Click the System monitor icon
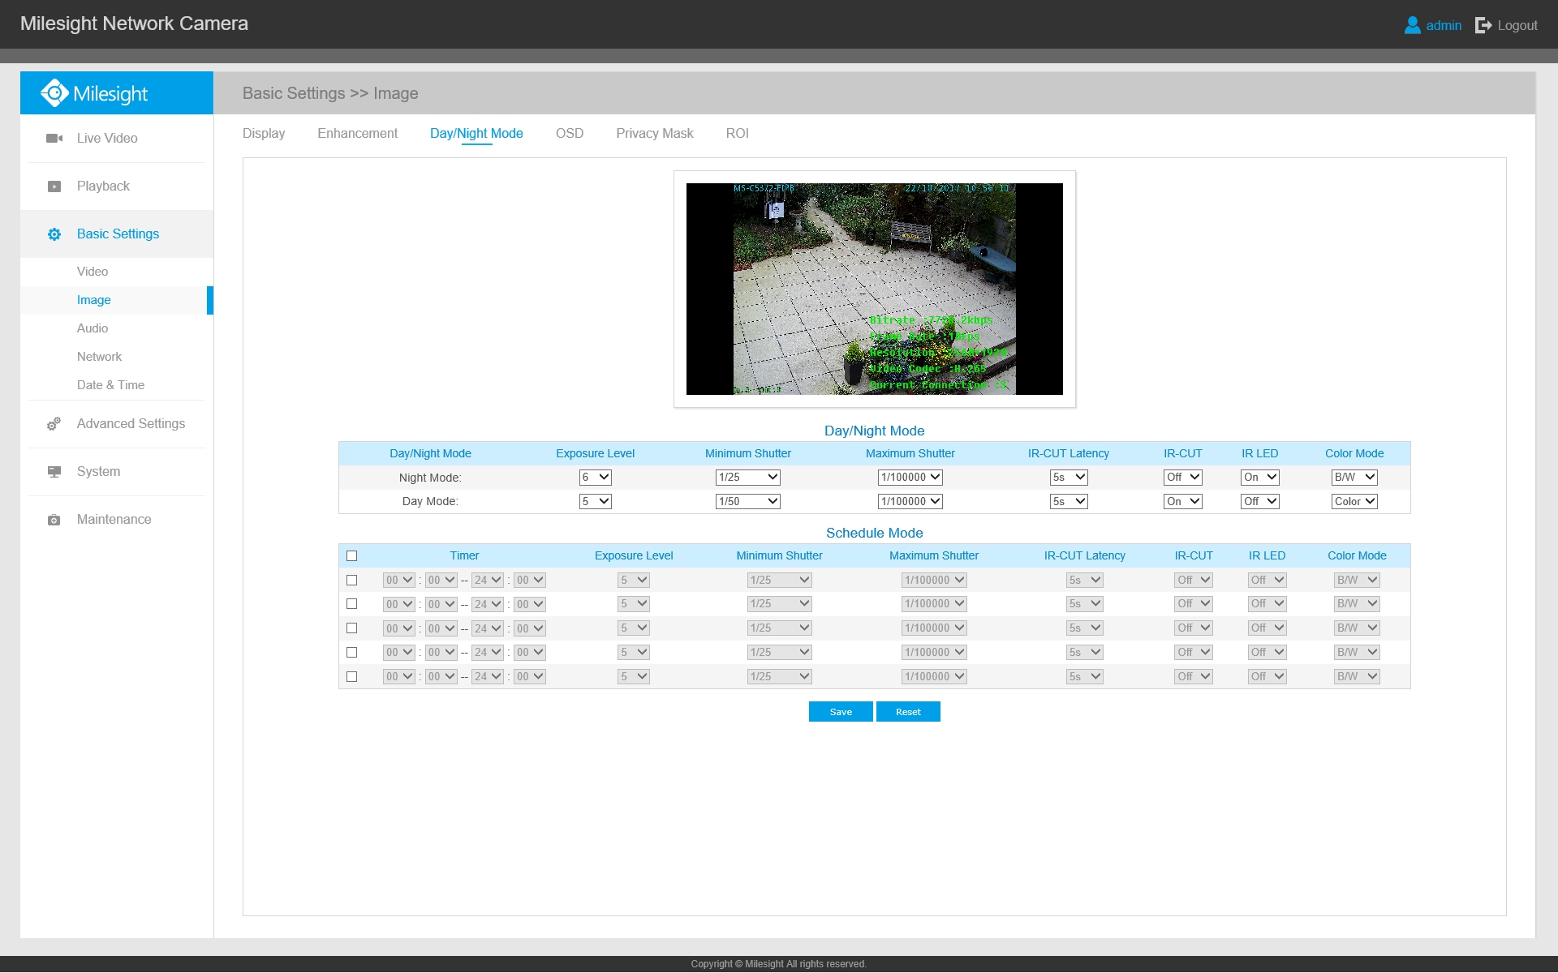The height and width of the screenshot is (973, 1558). 54,472
